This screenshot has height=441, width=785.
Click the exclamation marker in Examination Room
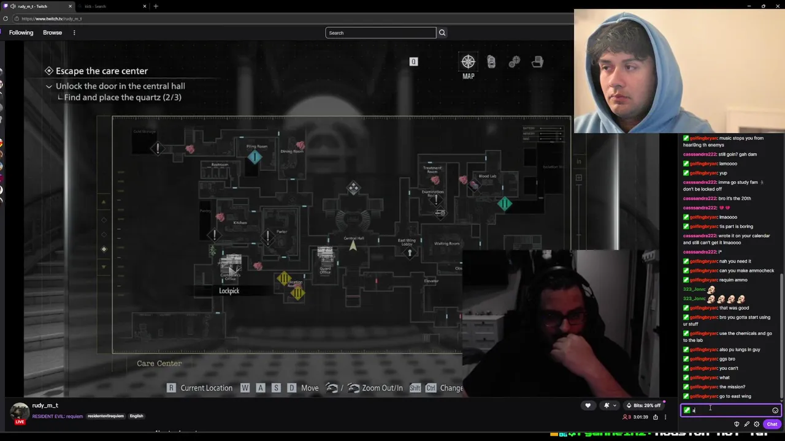pyautogui.click(x=436, y=200)
